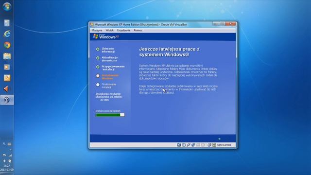Click the heading Jeszcze łatwiejsza praca

[x=170, y=52]
